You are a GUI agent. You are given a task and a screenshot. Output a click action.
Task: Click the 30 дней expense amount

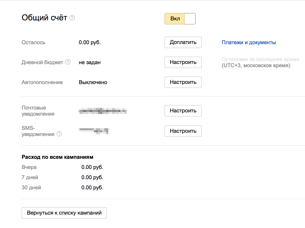92,188
